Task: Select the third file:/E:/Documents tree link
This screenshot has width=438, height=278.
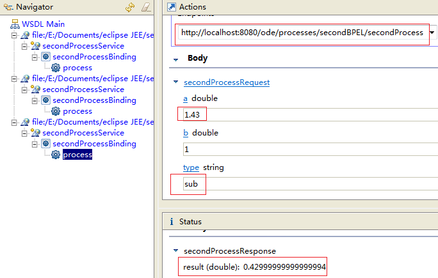Action: pos(93,122)
